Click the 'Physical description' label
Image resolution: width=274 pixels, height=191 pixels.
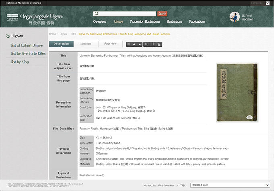[x=63, y=151]
